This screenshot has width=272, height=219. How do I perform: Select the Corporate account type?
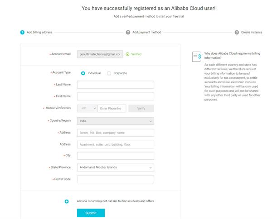[x=109, y=73]
